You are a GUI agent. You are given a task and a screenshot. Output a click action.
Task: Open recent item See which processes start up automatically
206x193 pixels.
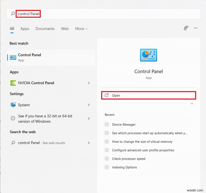click(x=150, y=133)
